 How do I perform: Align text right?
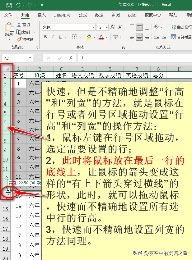coord(147,37)
